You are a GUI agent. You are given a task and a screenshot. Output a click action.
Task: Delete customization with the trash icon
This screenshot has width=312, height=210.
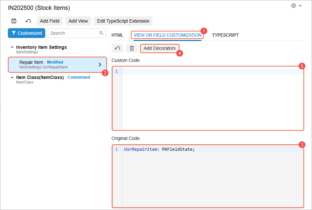click(132, 48)
